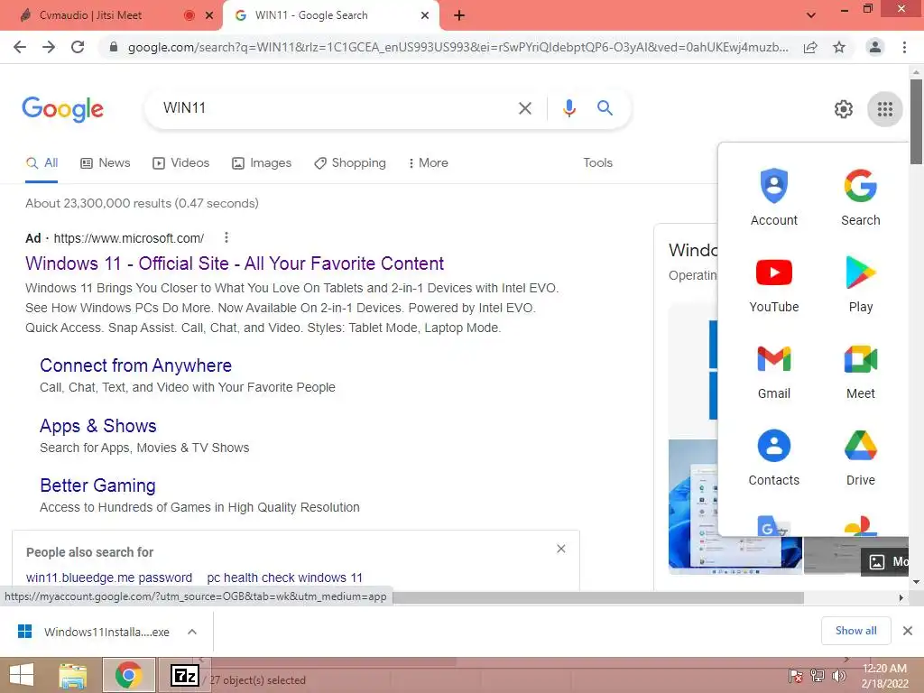Open the volume control in system tray
This screenshot has height=693, width=924.
pyautogui.click(x=838, y=676)
